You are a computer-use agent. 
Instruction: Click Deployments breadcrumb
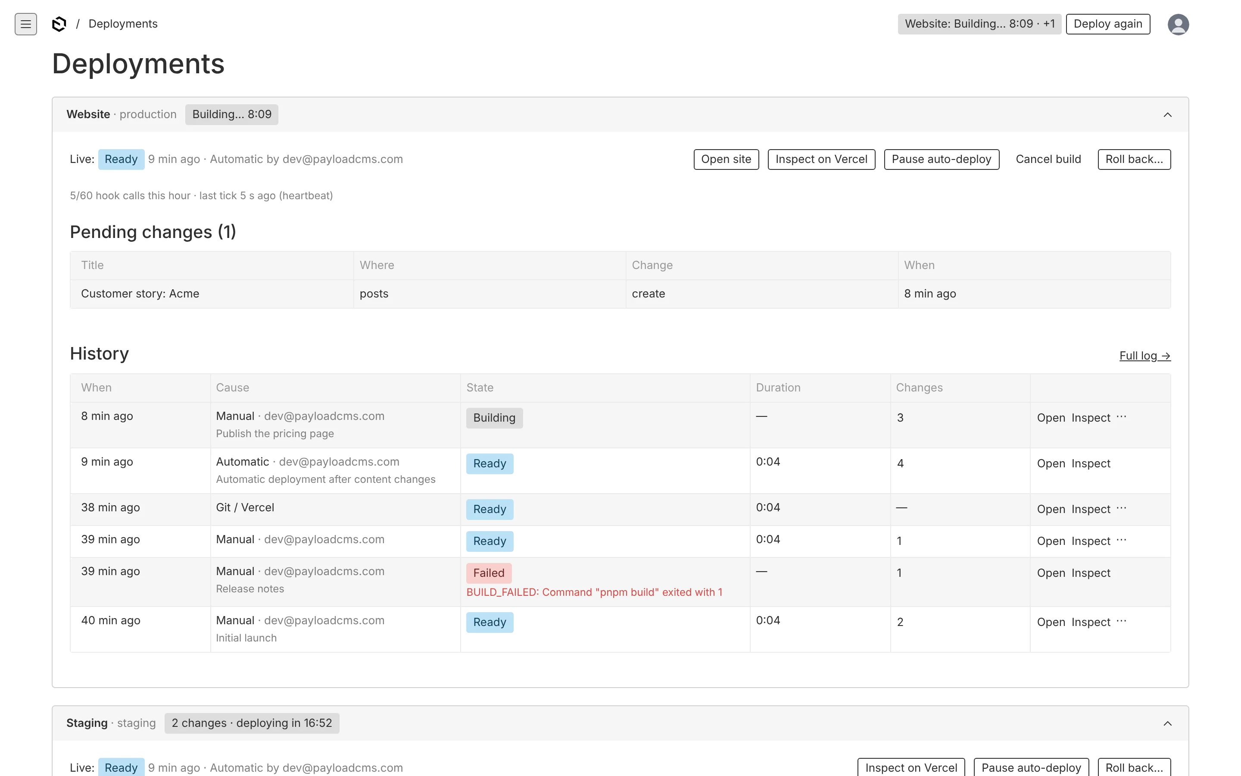click(x=123, y=24)
